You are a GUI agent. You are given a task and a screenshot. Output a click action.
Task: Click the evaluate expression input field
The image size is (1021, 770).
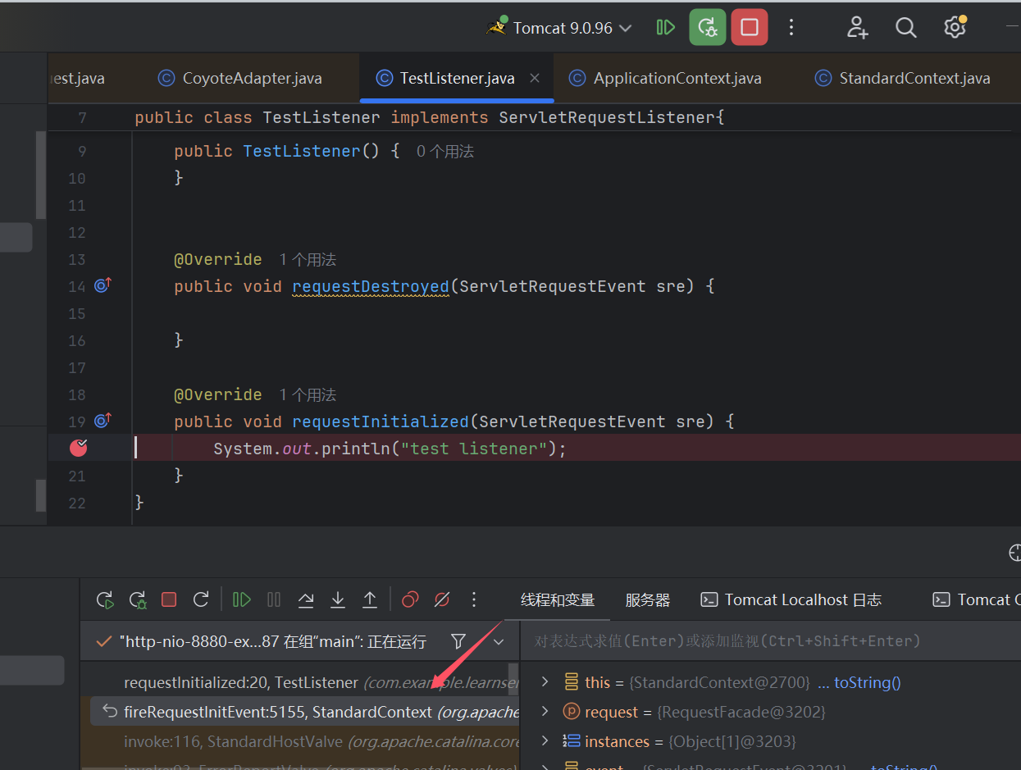pyautogui.click(x=771, y=640)
